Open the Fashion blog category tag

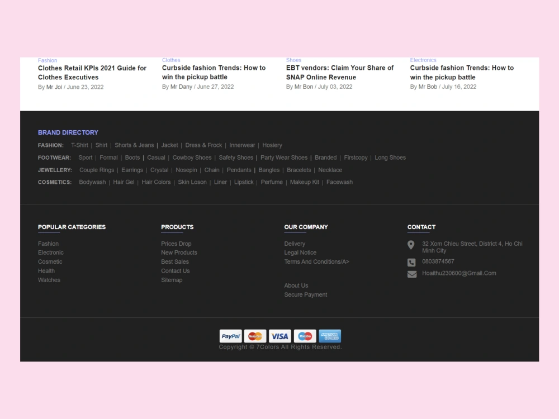48,60
